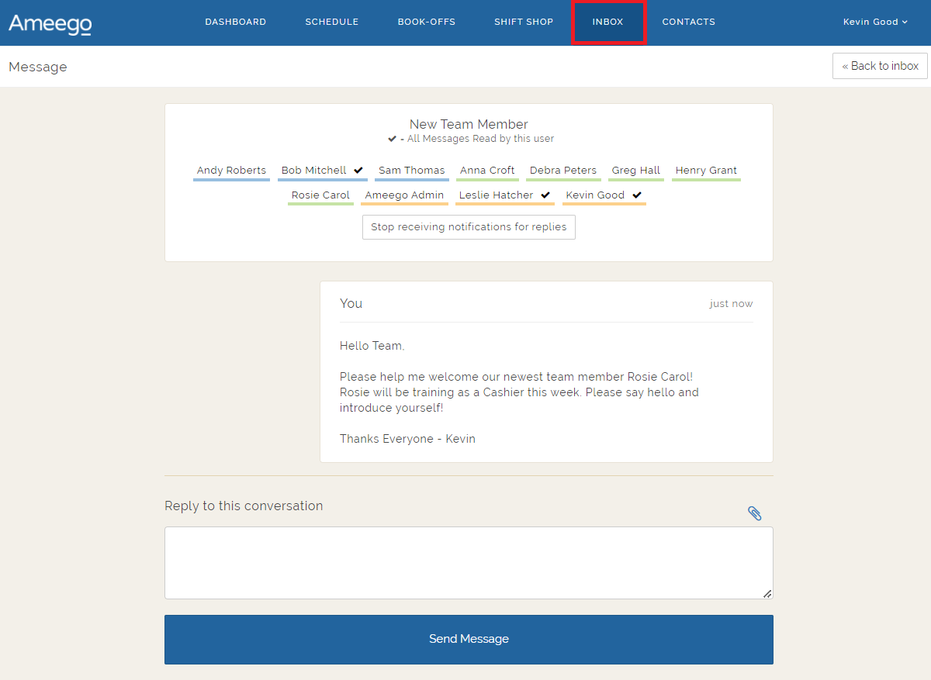This screenshot has height=680, width=931.
Task: Click the Back to inbox button
Action: click(x=880, y=66)
